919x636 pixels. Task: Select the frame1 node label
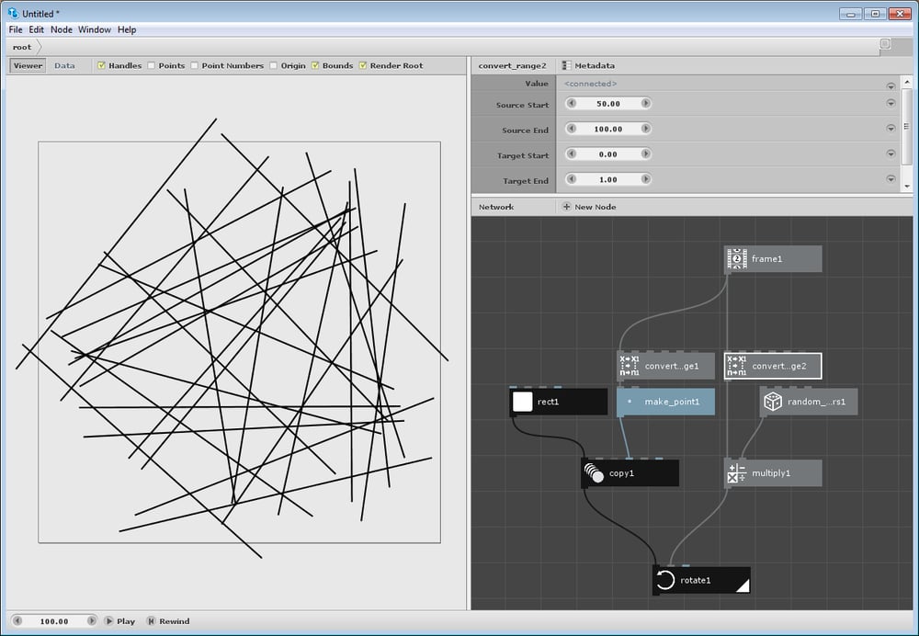766,258
